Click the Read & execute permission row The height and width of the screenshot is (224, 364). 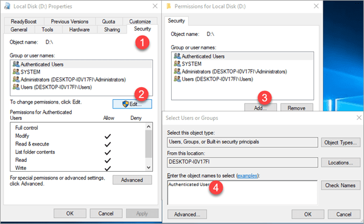point(78,144)
